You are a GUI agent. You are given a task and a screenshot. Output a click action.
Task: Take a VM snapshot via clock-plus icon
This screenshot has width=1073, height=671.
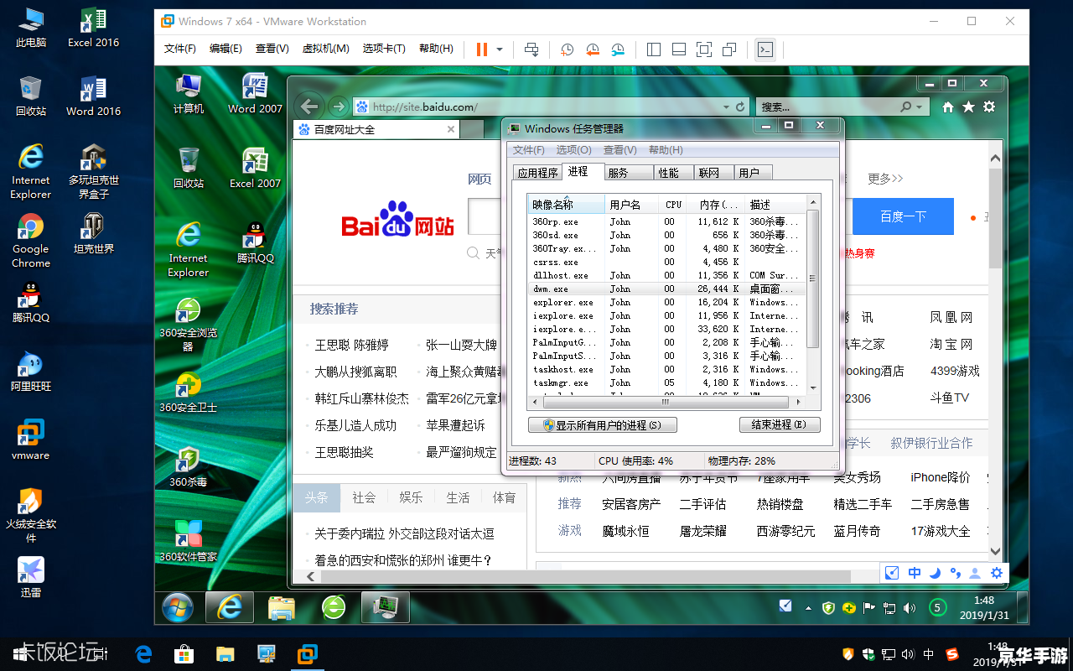[568, 49]
